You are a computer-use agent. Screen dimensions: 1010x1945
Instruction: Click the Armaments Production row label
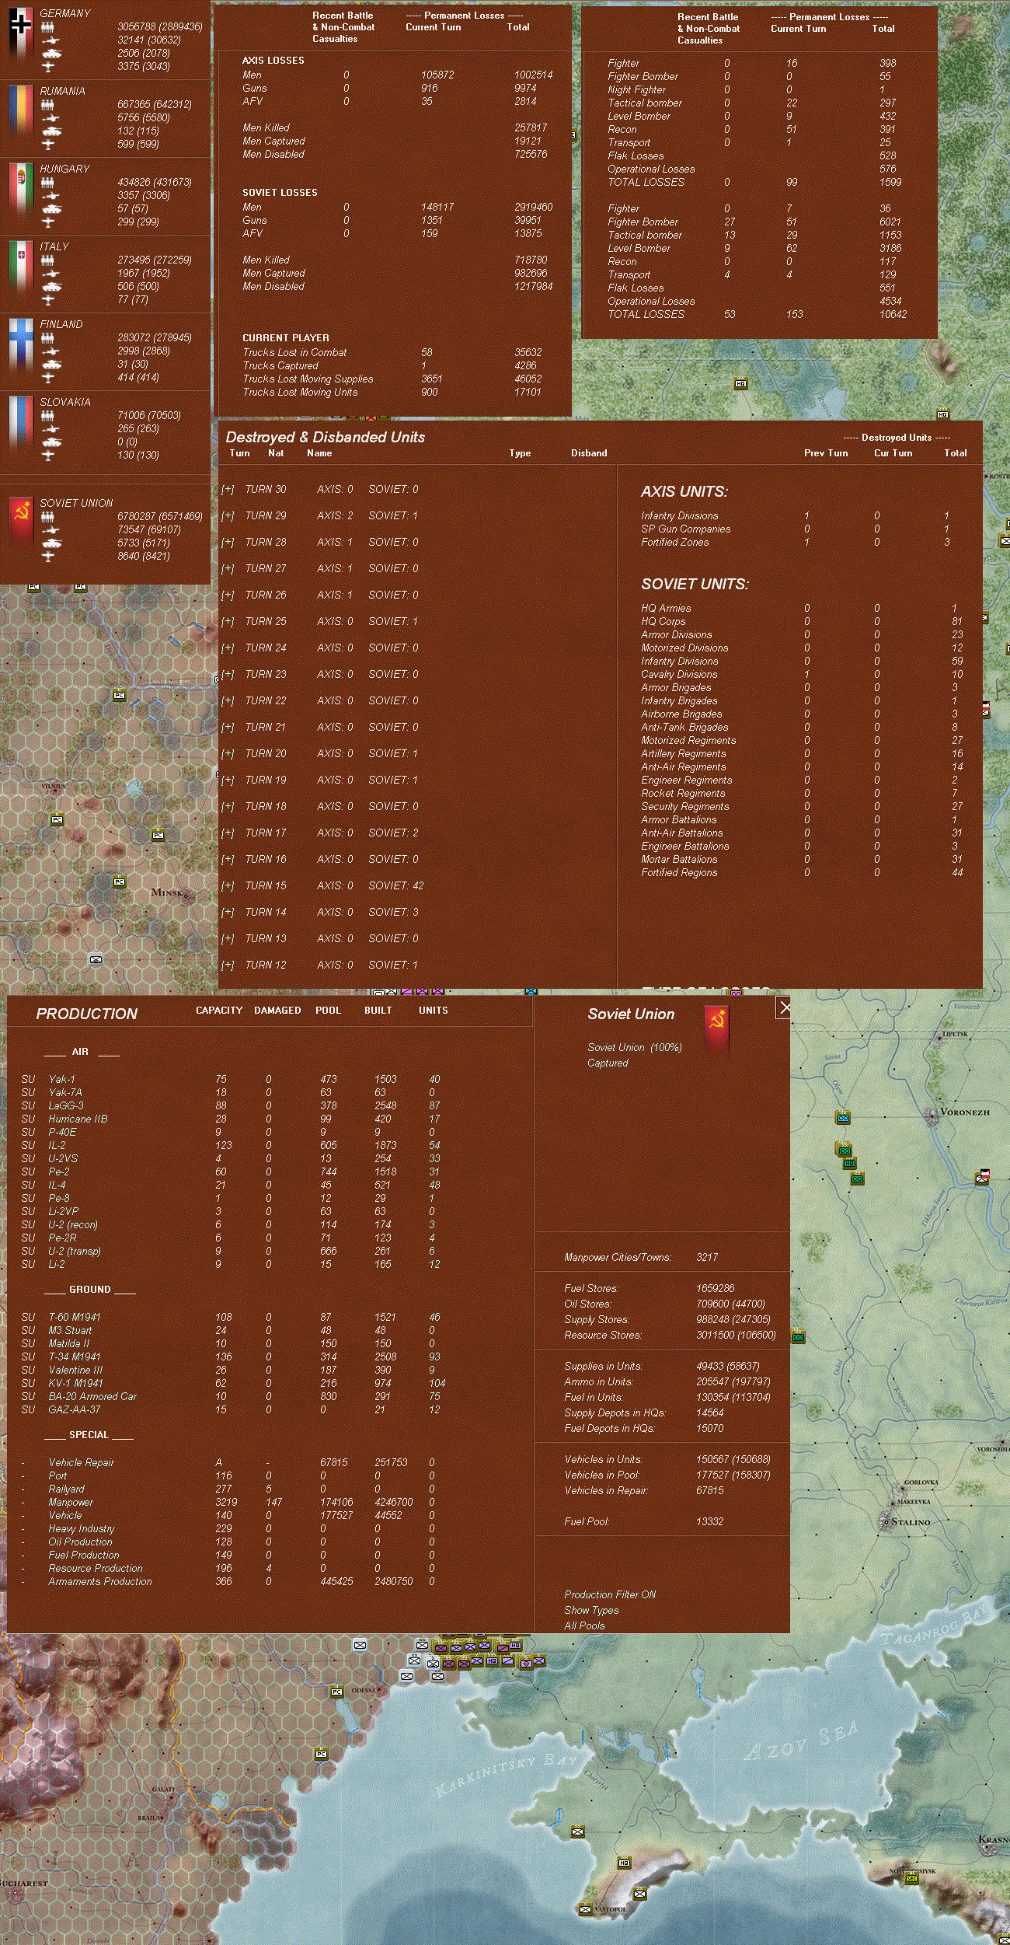tap(100, 1582)
